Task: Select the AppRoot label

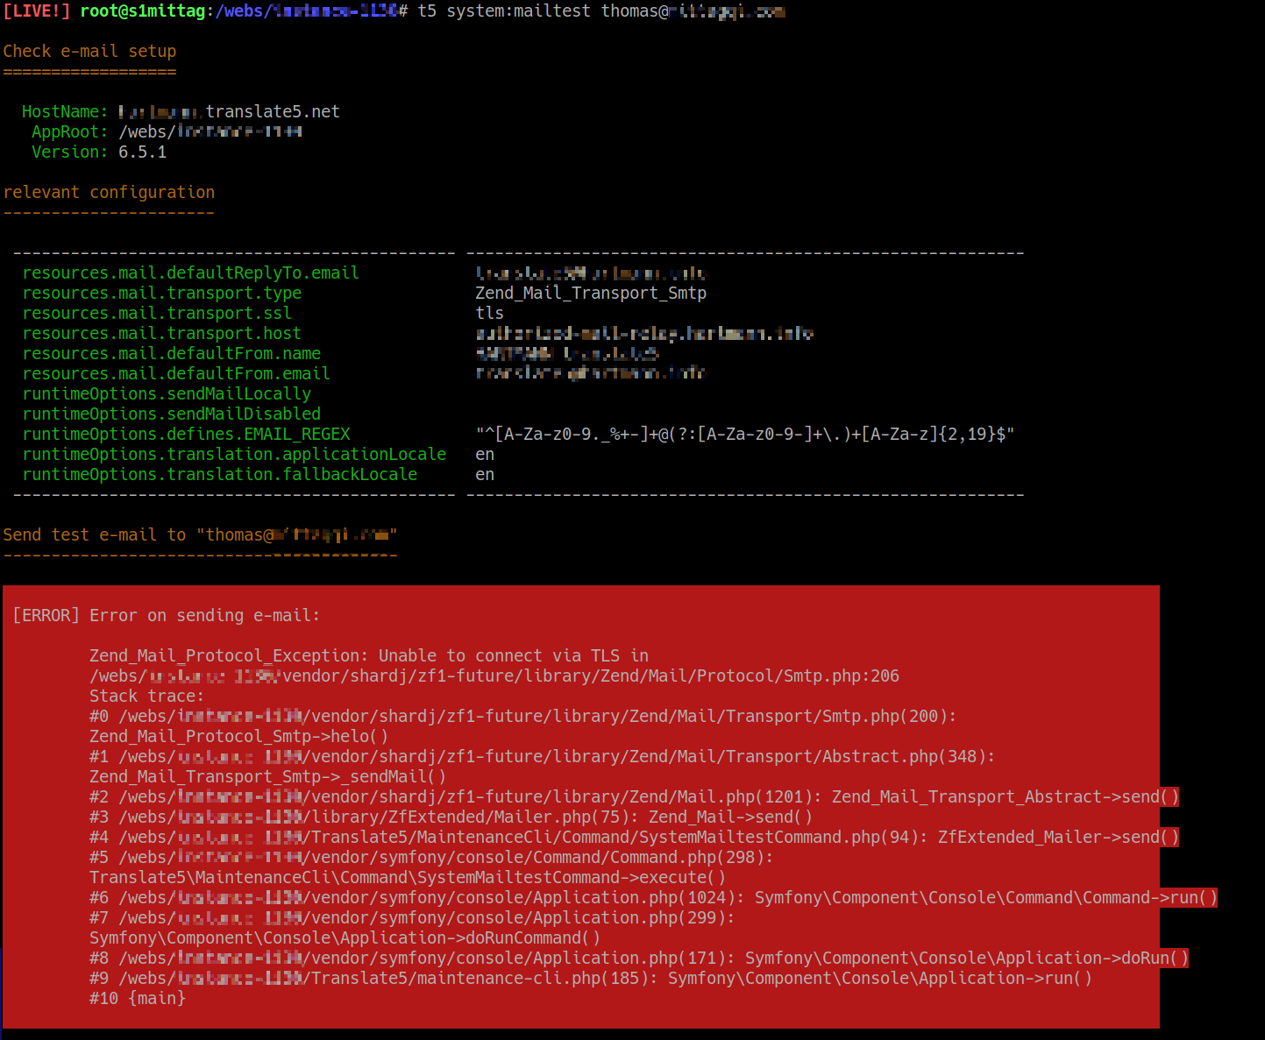Action: coord(69,131)
